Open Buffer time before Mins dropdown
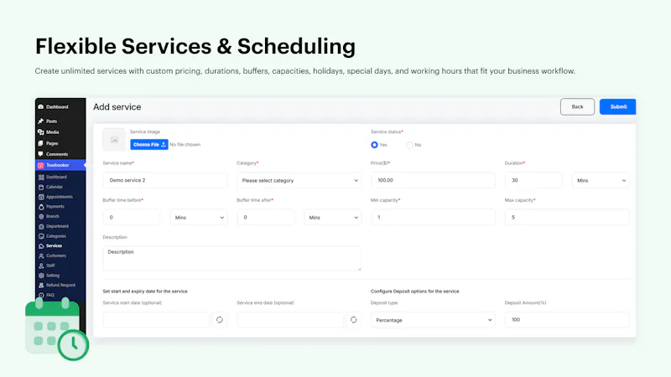 [199, 218]
